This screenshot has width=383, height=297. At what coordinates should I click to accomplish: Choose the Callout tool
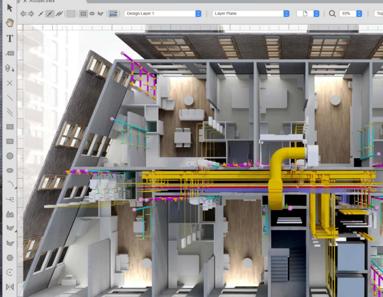[10, 53]
